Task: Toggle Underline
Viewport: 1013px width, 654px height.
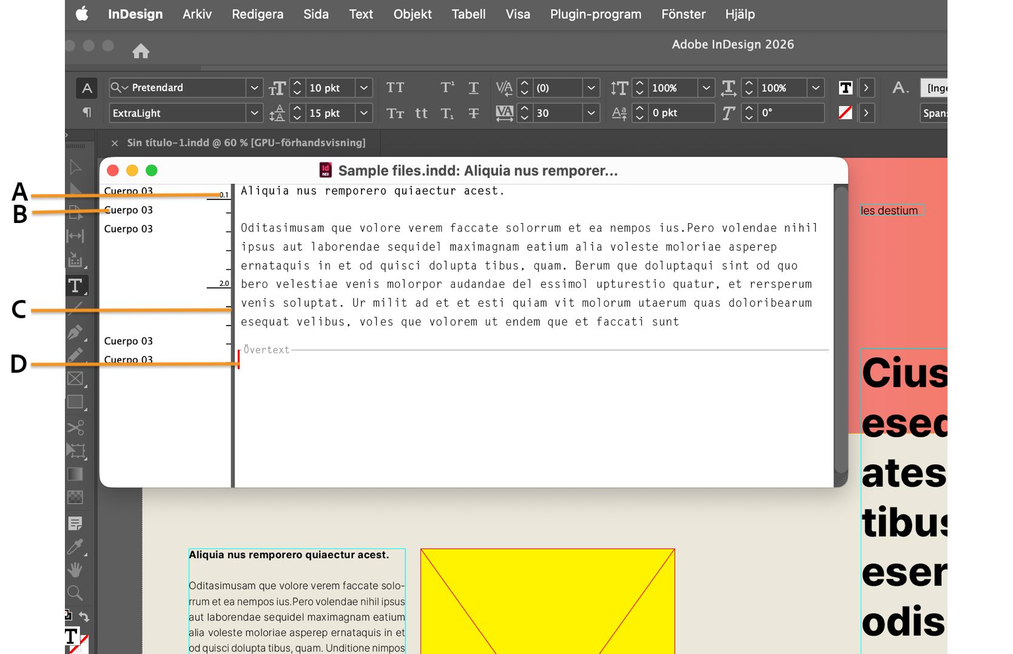Action: point(474,88)
